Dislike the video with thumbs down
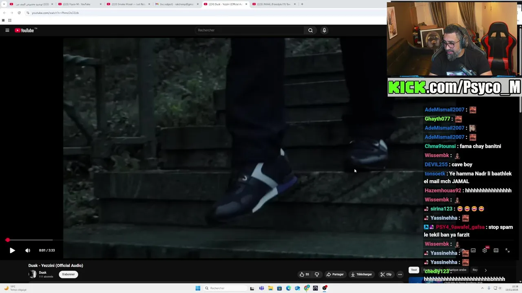Screen dimensions: 522x293 click(x=317, y=274)
